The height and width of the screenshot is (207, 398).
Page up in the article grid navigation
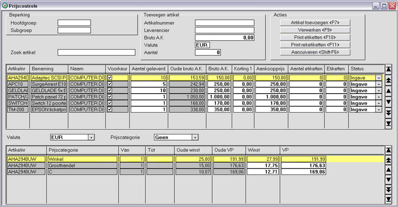coord(388,80)
